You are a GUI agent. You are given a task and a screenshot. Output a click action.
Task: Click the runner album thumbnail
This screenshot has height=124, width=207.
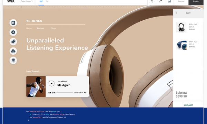(x=36, y=86)
